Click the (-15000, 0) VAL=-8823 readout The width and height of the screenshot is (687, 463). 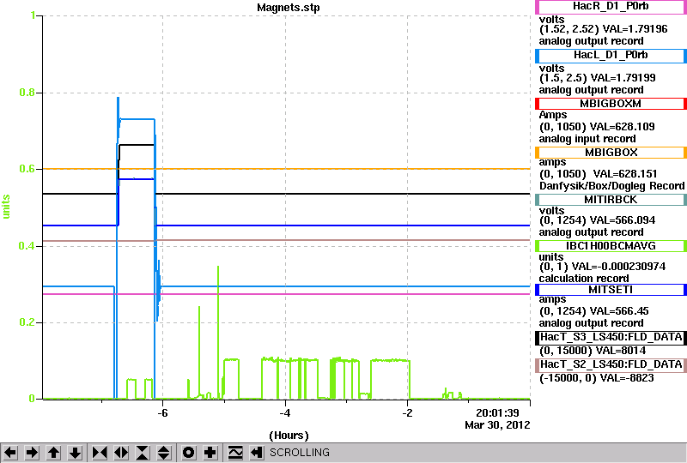596,378
